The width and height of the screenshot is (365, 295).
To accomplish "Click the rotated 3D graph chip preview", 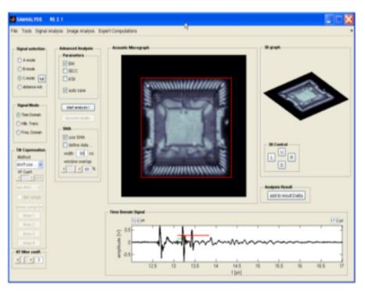I will point(306,96).
